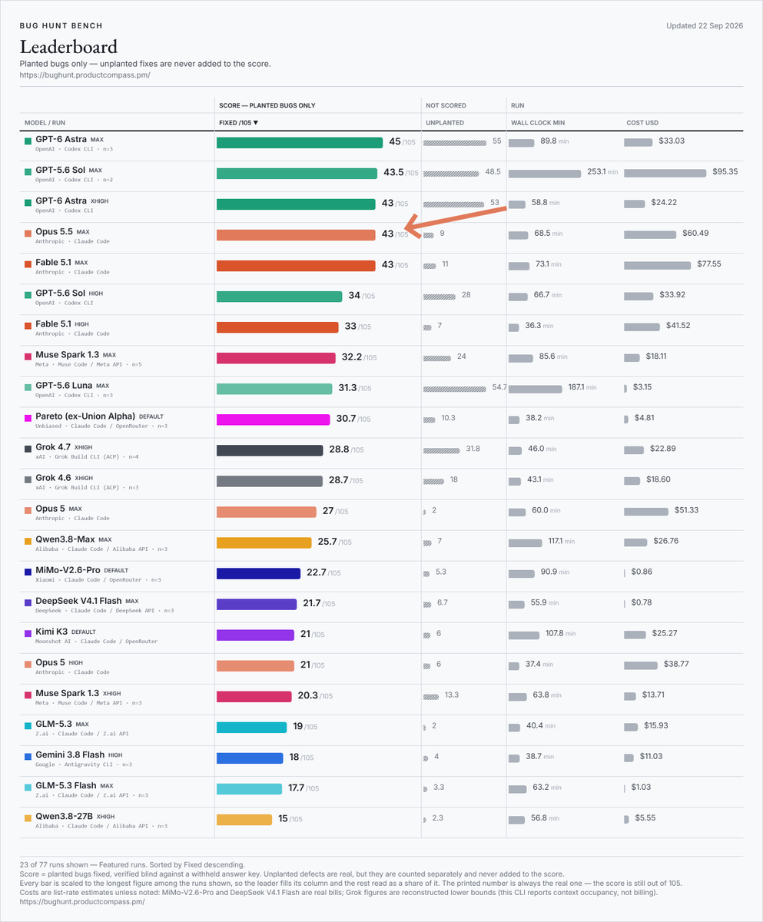
Task: Click the COST USD column header
Action: (x=642, y=123)
